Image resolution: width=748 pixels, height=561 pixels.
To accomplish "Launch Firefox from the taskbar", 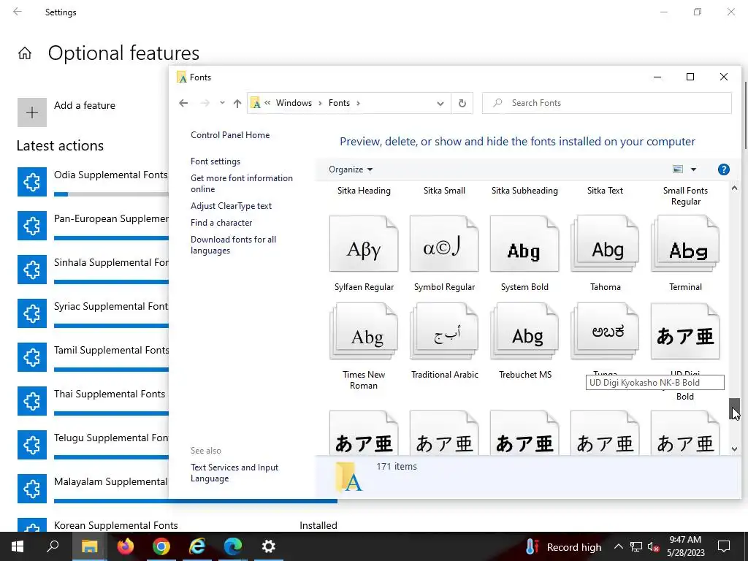I will pos(126,546).
